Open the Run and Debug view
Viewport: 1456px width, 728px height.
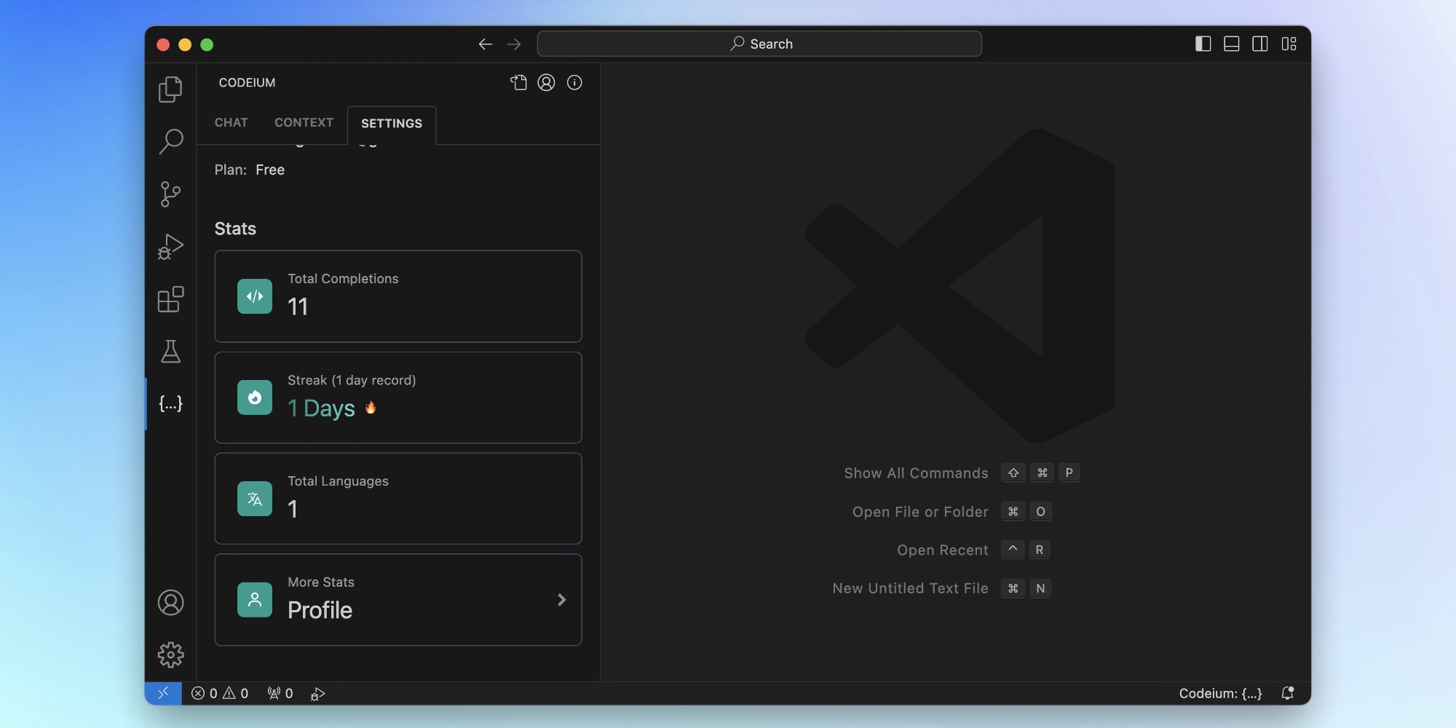pyautogui.click(x=170, y=247)
